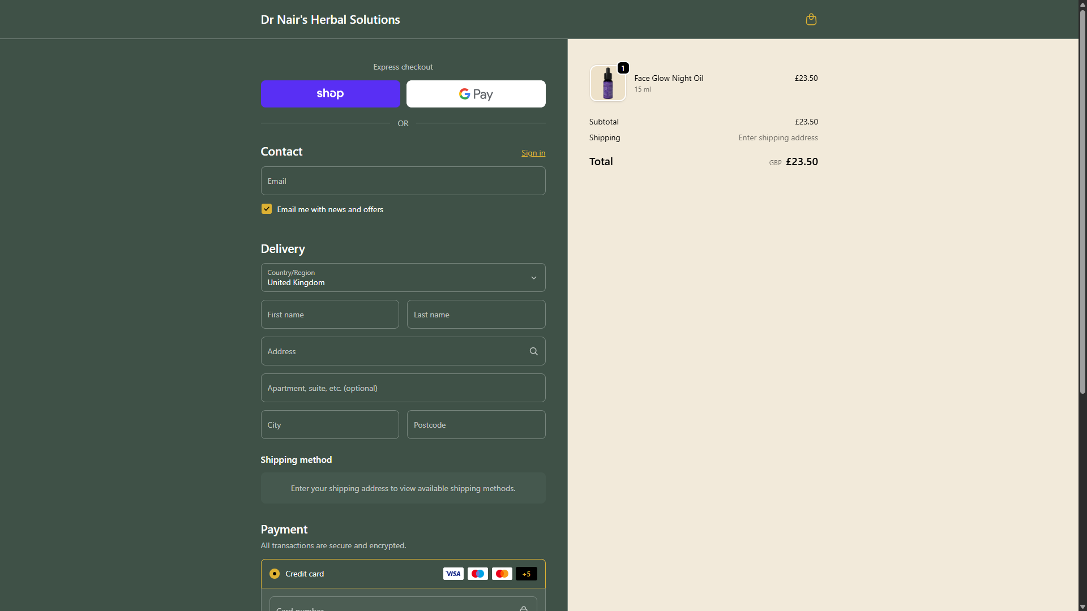Viewport: 1087px width, 611px height.
Task: Checkout with shop Pay
Action: click(330, 93)
